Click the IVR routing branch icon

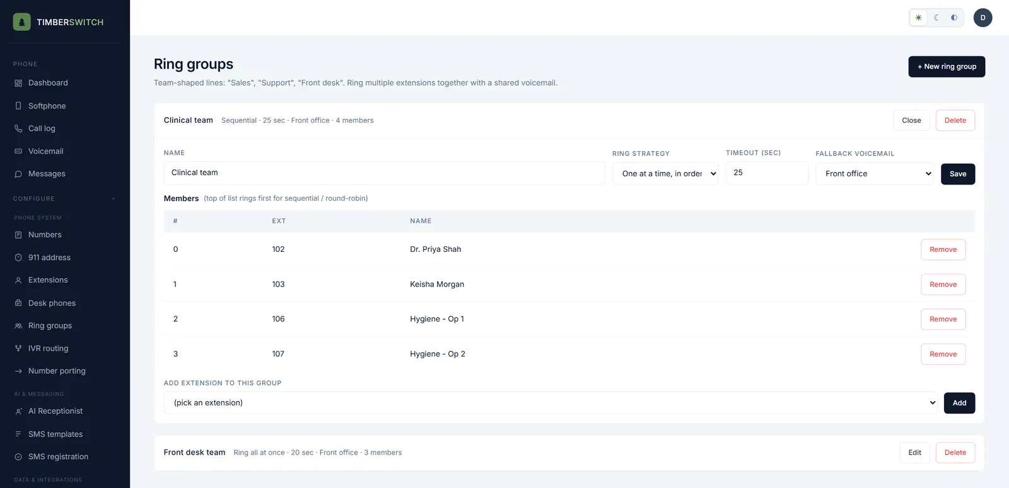coord(18,348)
